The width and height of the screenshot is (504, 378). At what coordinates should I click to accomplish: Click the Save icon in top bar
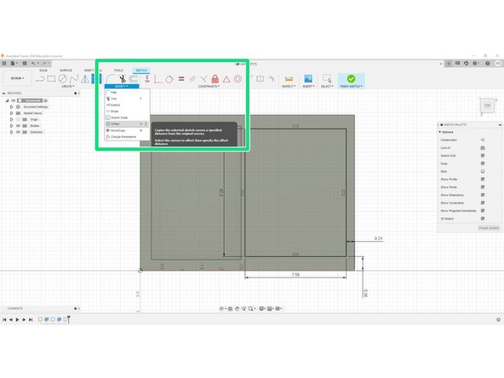(x=25, y=63)
